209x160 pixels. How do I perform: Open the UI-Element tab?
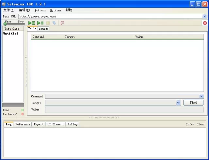56,124
